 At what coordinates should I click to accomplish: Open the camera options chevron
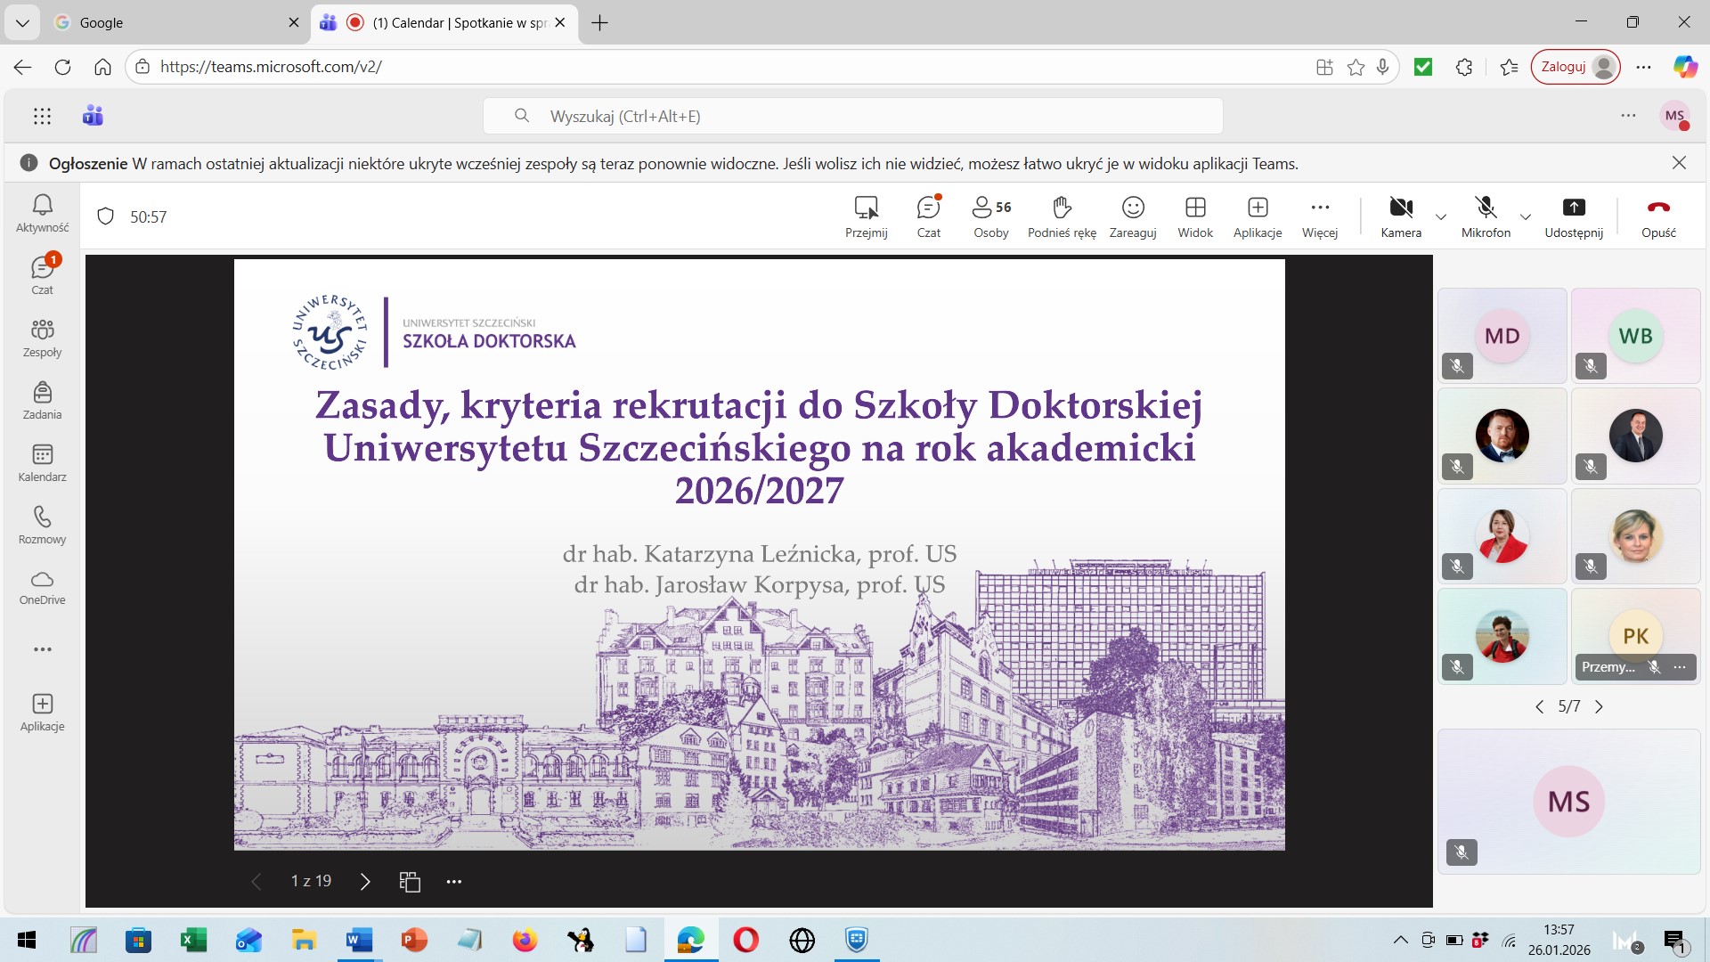[1440, 216]
